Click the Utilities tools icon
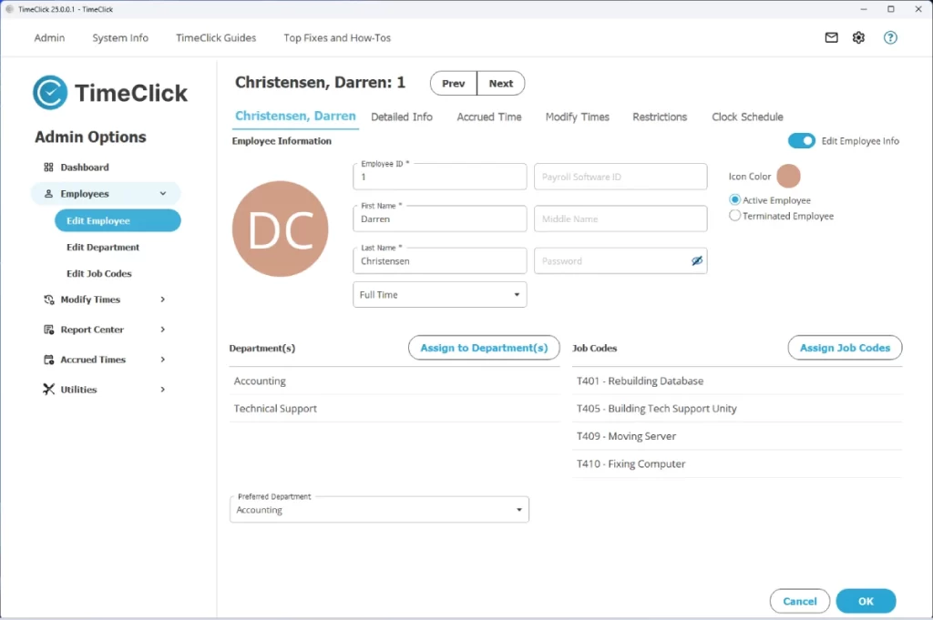 point(49,390)
